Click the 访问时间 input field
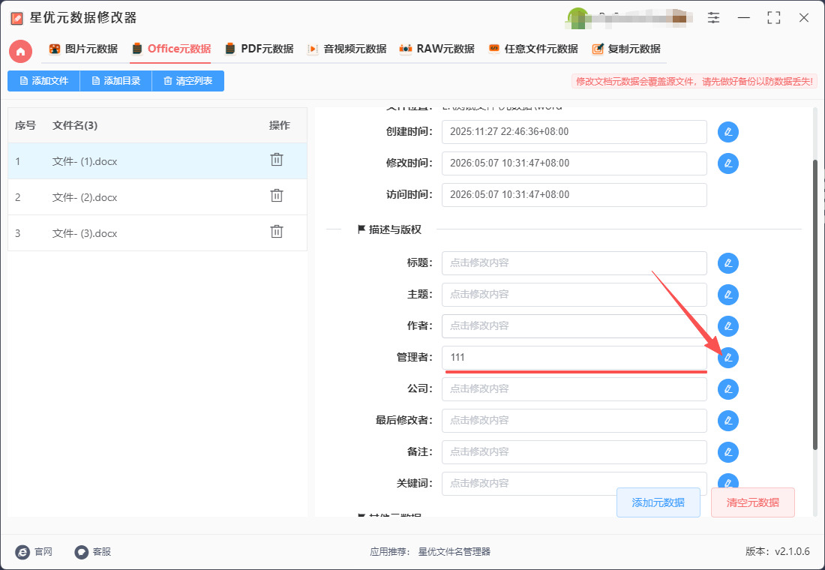825x570 pixels. 574,195
